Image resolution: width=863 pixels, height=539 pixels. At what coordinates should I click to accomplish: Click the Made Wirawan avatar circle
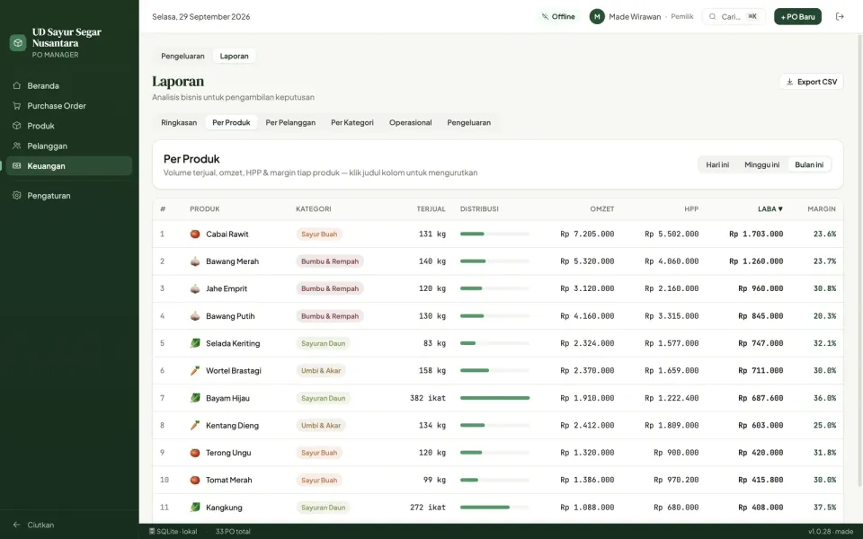tap(597, 16)
